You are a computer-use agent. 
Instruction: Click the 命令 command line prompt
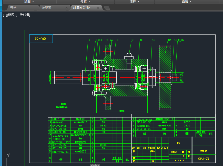point(95,165)
